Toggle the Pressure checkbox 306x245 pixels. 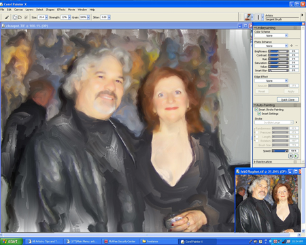pyautogui.click(x=257, y=132)
